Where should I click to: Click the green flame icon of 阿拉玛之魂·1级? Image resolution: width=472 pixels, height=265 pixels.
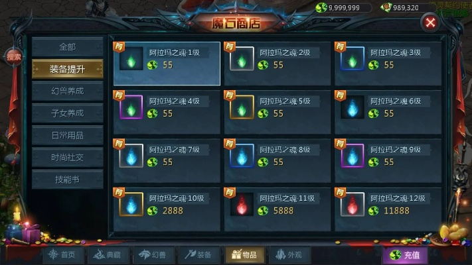click(131, 59)
